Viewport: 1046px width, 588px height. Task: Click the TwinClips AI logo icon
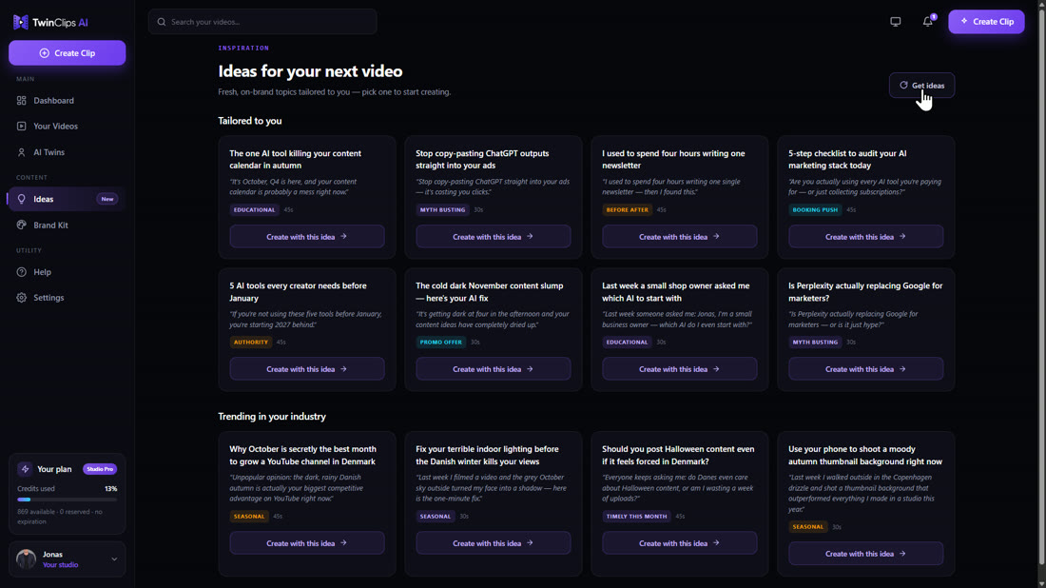21,22
